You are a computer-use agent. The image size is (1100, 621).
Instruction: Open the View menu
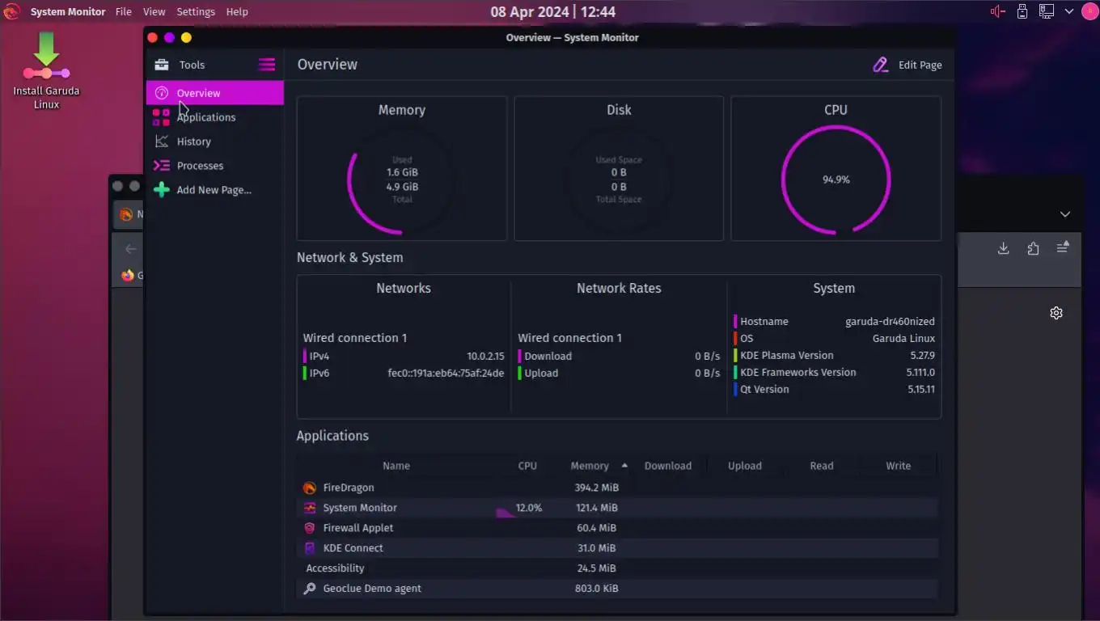(x=154, y=12)
